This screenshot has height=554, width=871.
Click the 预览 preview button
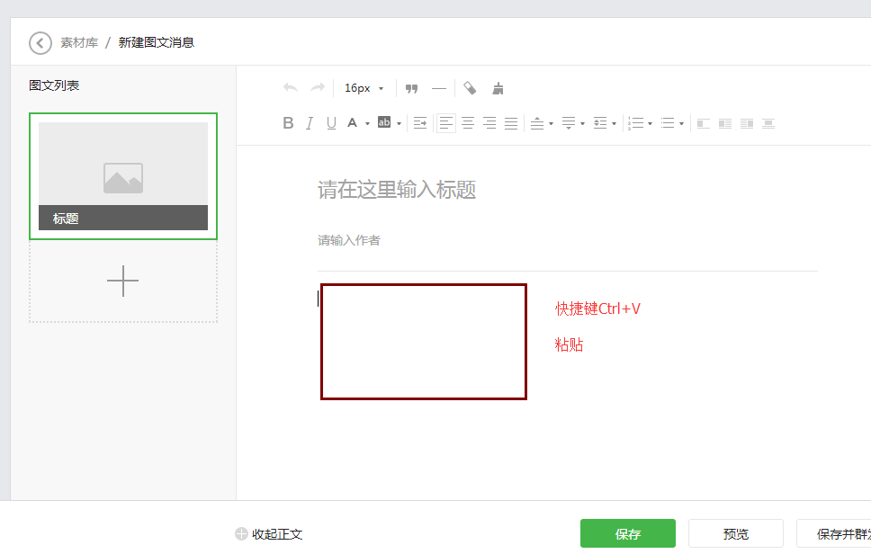click(x=736, y=533)
